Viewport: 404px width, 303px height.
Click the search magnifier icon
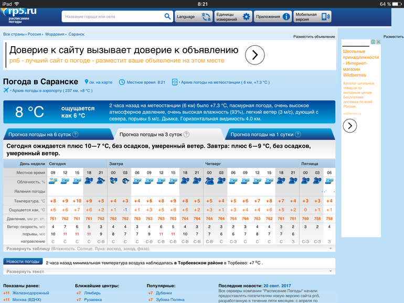tap(167, 17)
